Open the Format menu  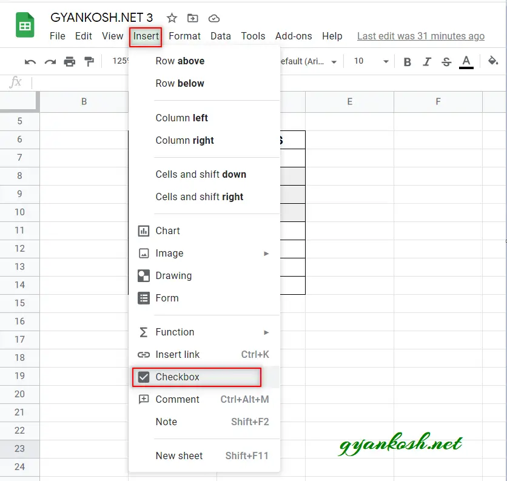[184, 36]
